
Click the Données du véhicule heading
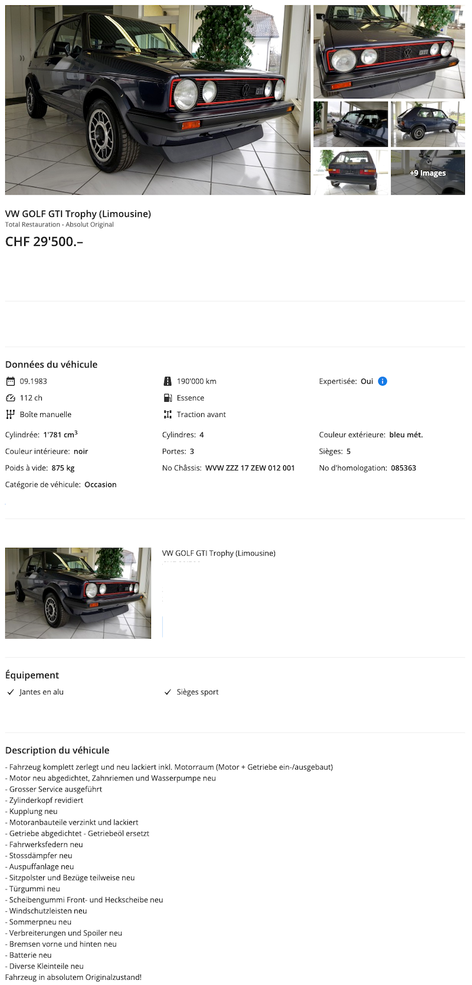click(51, 365)
